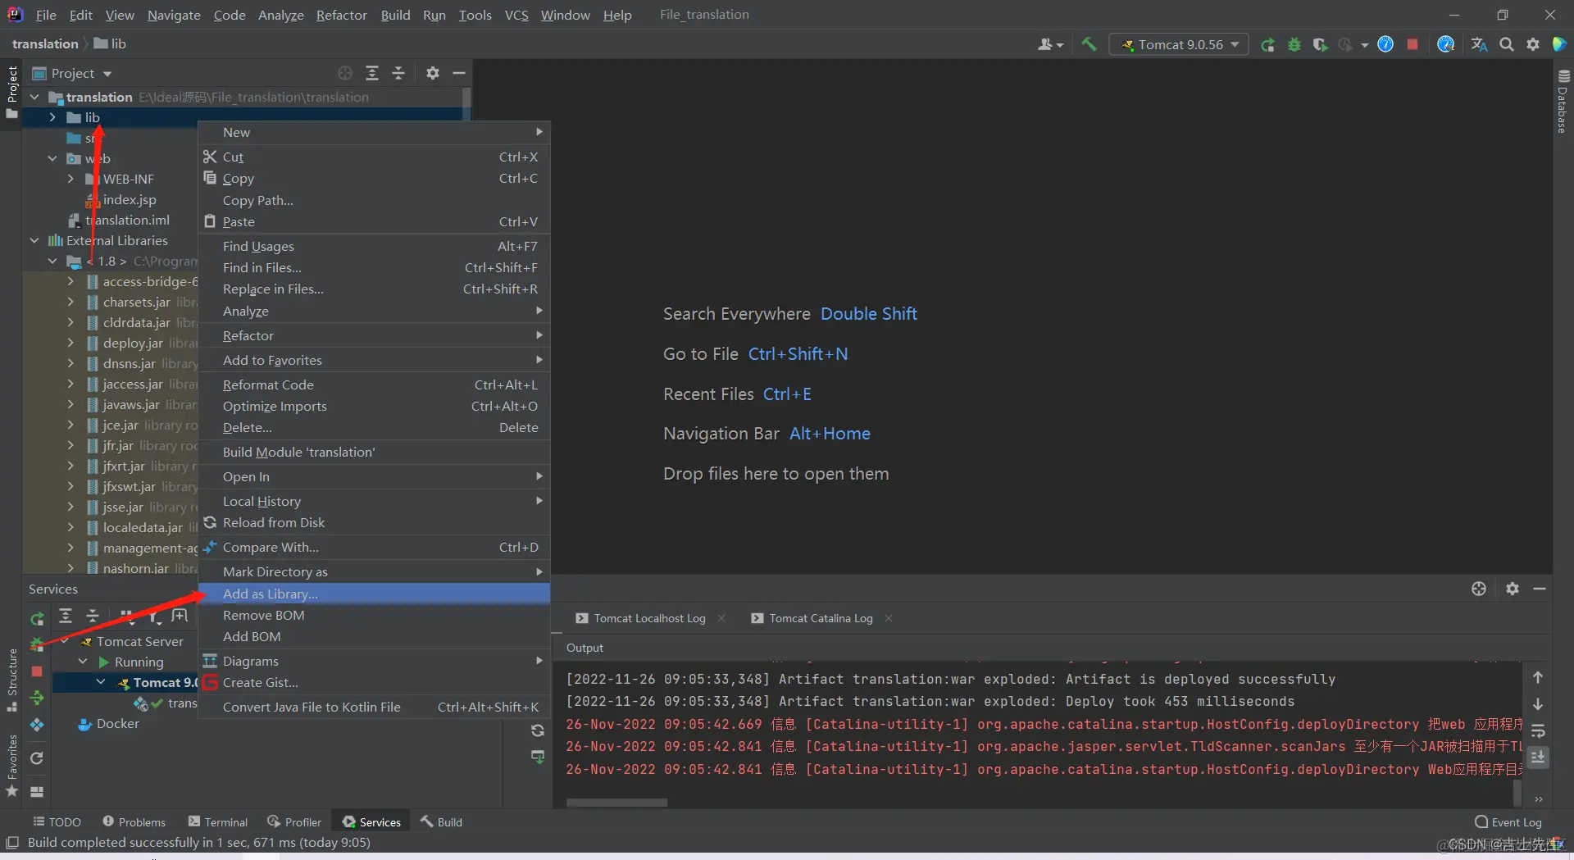The width and height of the screenshot is (1574, 860).
Task: Expand the lib folder in project tree
Action: [x=52, y=117]
